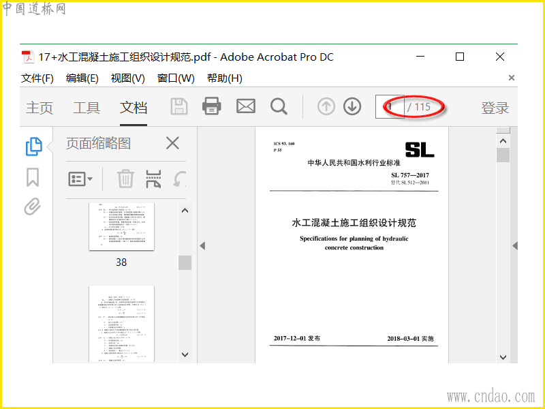Open thumbnail options dropdown menu
The width and height of the screenshot is (545, 409).
pyautogui.click(x=80, y=179)
